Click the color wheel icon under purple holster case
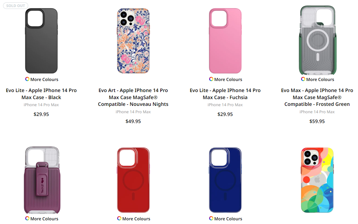The height and width of the screenshot is (224, 358). pos(27,218)
